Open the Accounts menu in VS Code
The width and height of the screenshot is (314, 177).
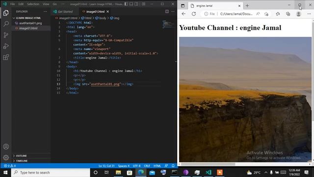pos(6,147)
